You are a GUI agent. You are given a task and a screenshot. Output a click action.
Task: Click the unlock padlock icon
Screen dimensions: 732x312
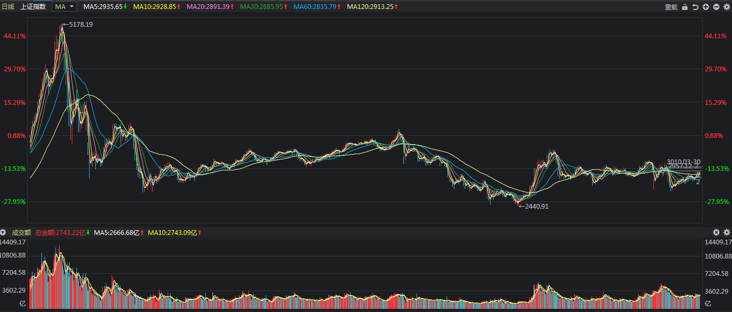point(685,7)
